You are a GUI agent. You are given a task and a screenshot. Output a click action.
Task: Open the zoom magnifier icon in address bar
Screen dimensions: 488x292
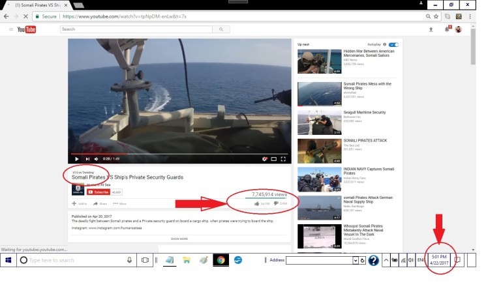click(428, 16)
